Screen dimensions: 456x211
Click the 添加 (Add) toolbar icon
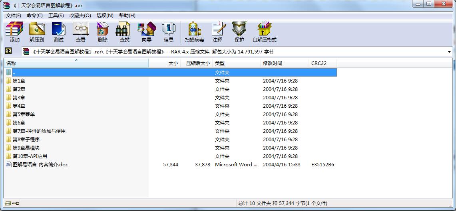pos(15,32)
